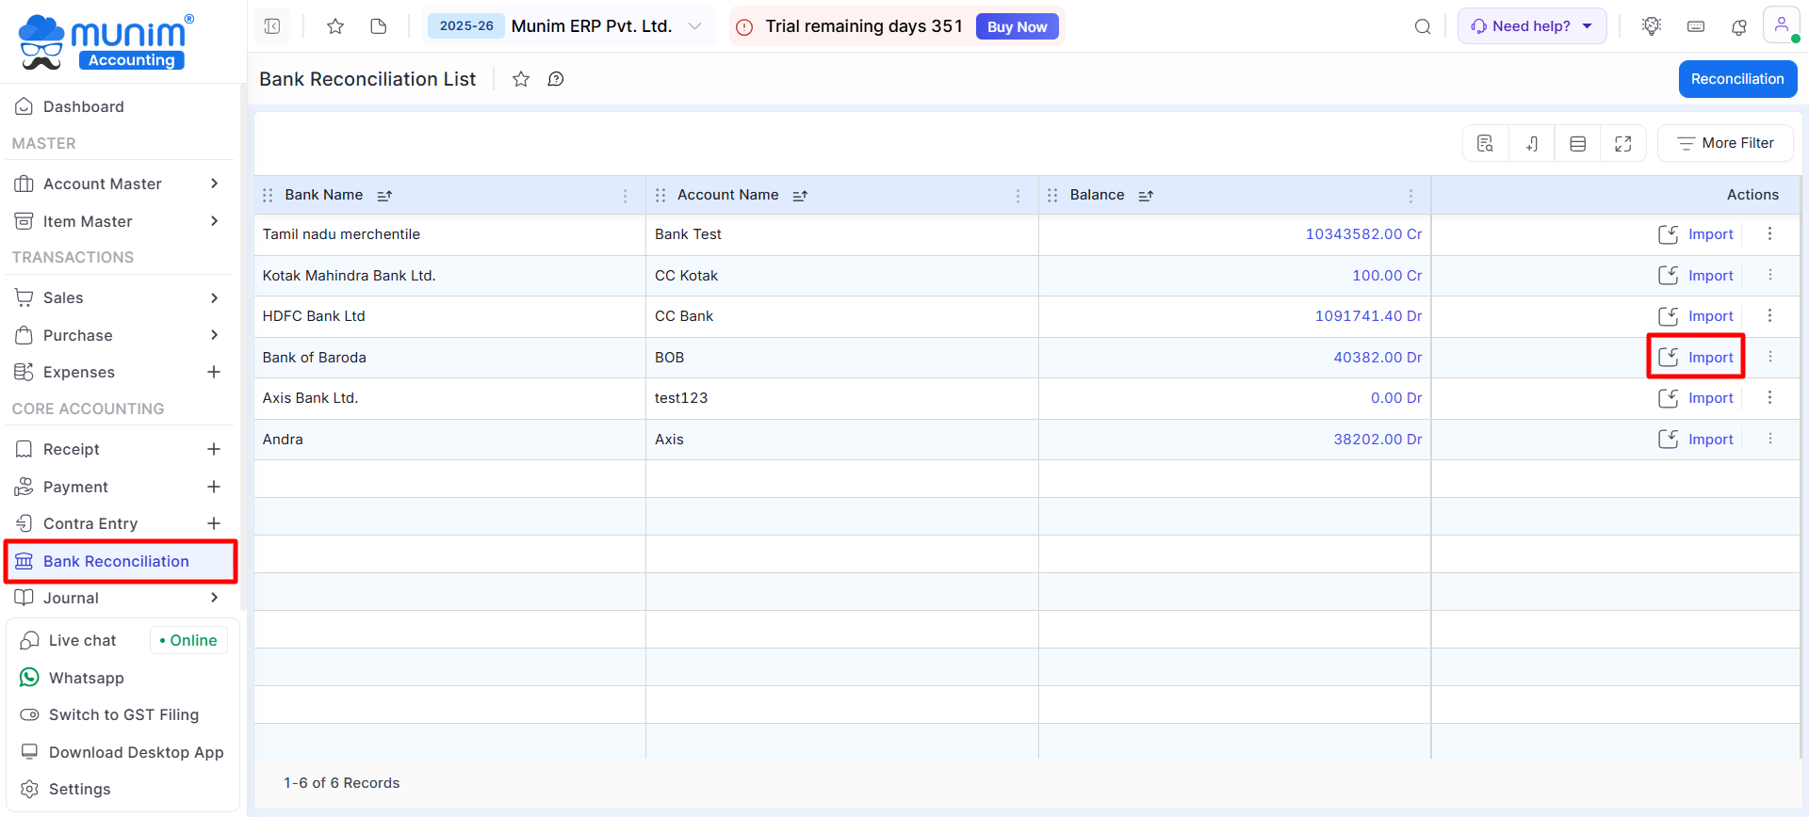Favorite the Bank Reconciliation List page
The width and height of the screenshot is (1809, 817).
point(521,79)
